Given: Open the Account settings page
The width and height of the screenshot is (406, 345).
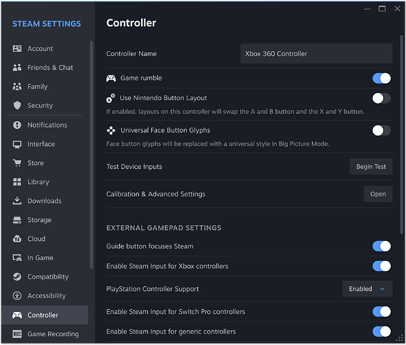Looking at the screenshot, I should coord(45,48).
